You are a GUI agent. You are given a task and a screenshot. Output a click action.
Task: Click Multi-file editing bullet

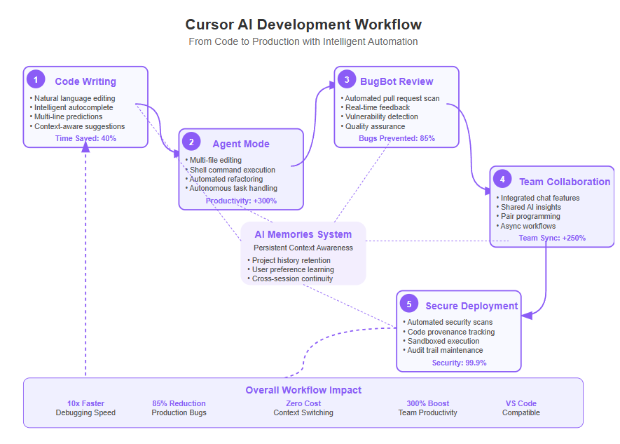click(x=214, y=160)
